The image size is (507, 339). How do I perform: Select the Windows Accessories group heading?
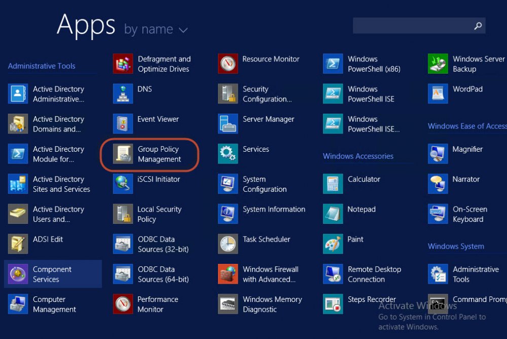click(x=358, y=156)
